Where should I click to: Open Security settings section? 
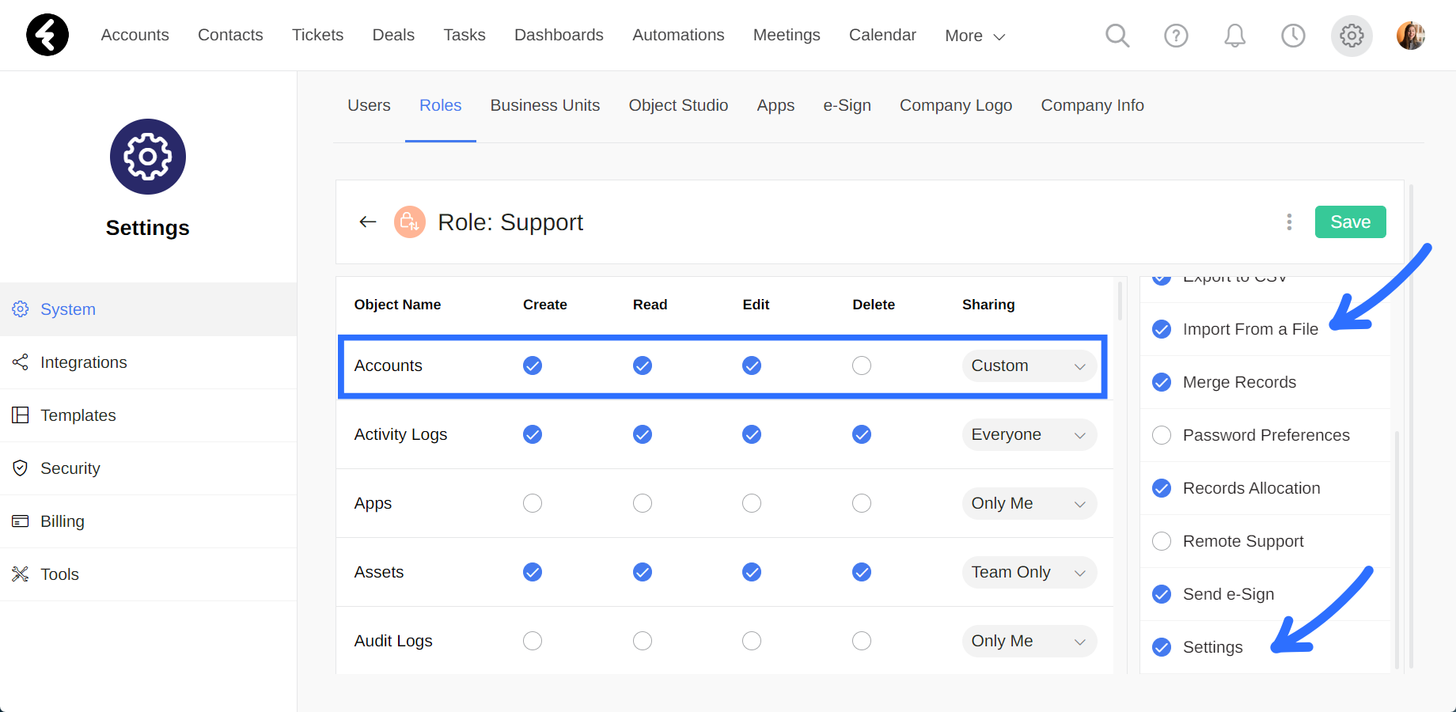[x=148, y=468]
